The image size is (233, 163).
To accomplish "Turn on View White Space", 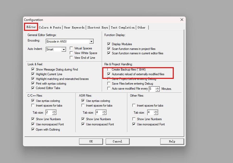I will (71, 53).
